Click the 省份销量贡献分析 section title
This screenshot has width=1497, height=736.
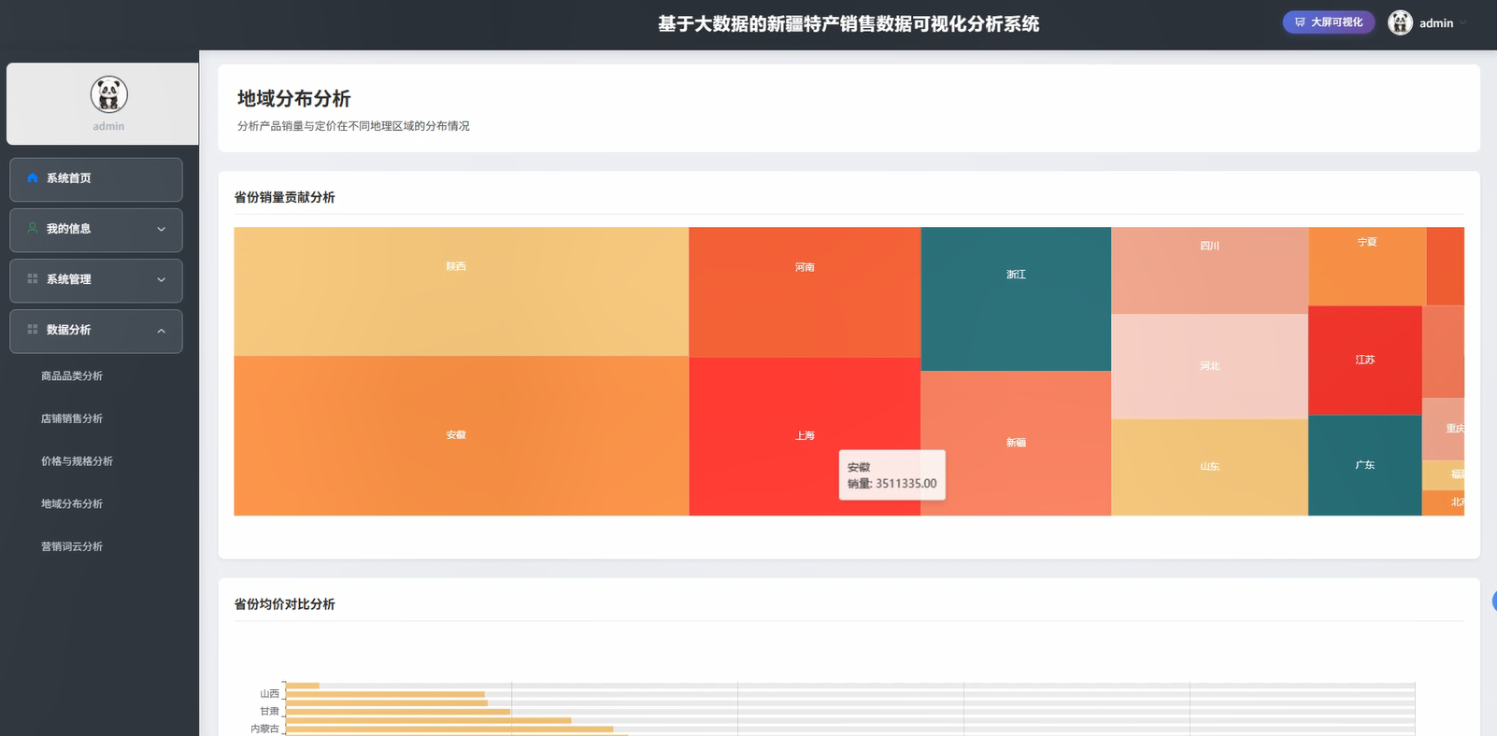284,197
